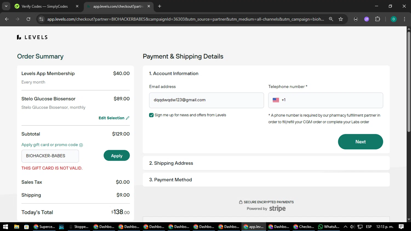Click the browser forward arrow

(x=18, y=19)
